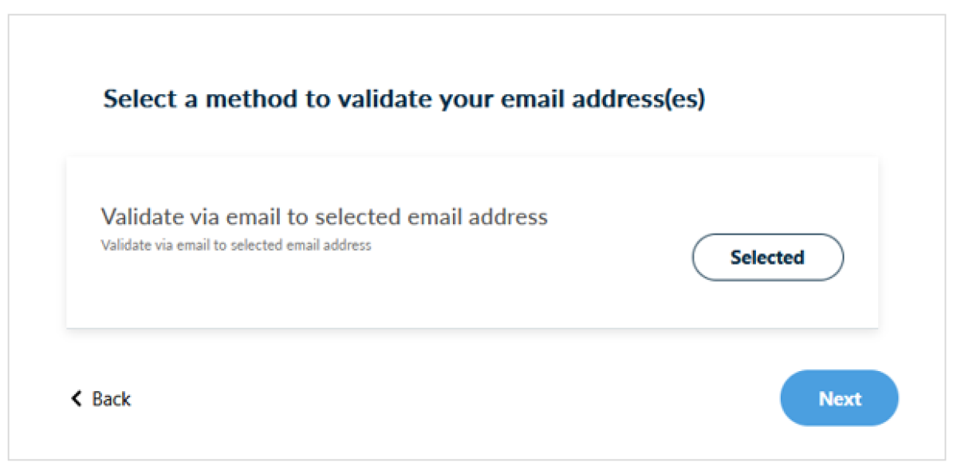The width and height of the screenshot is (957, 470).
Task: Click the large 'Validate via email' card title
Action: pos(324,216)
